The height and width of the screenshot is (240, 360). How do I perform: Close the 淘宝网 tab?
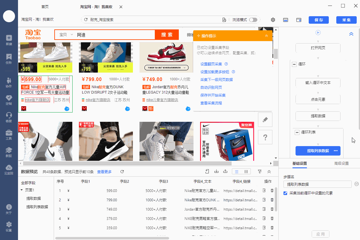point(121,7)
